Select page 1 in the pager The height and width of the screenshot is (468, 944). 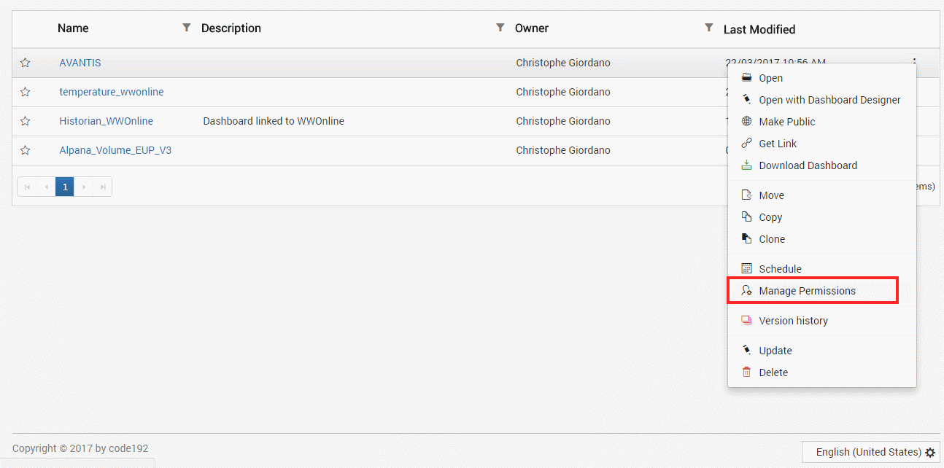[x=65, y=187]
